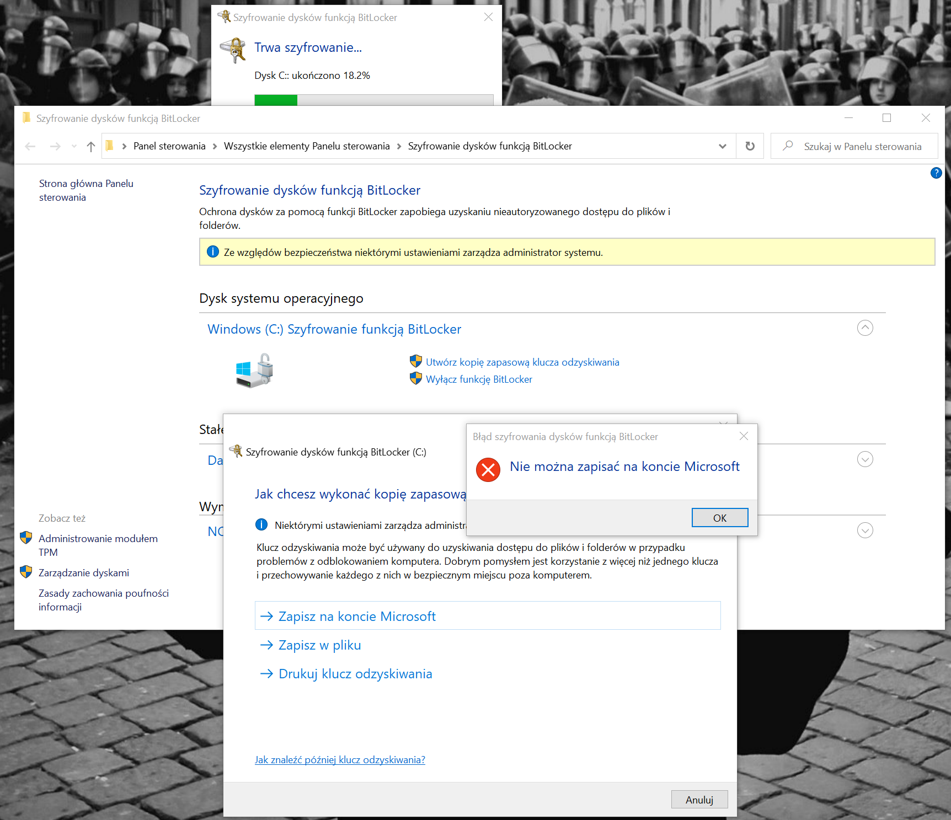Click the Windows drive with padlock icon

pyautogui.click(x=254, y=371)
